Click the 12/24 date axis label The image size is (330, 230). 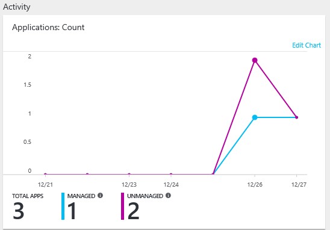pos(171,185)
